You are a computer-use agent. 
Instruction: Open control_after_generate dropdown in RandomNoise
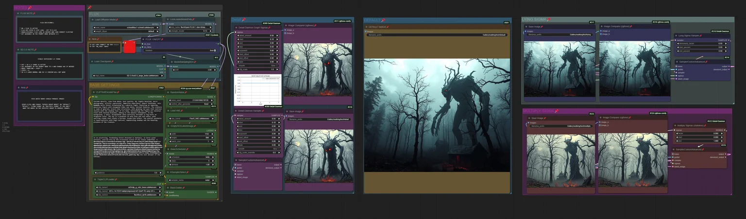click(192, 104)
